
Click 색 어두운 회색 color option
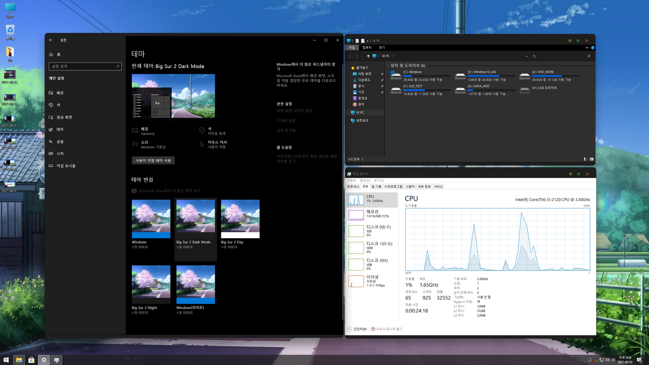pyautogui.click(x=212, y=131)
